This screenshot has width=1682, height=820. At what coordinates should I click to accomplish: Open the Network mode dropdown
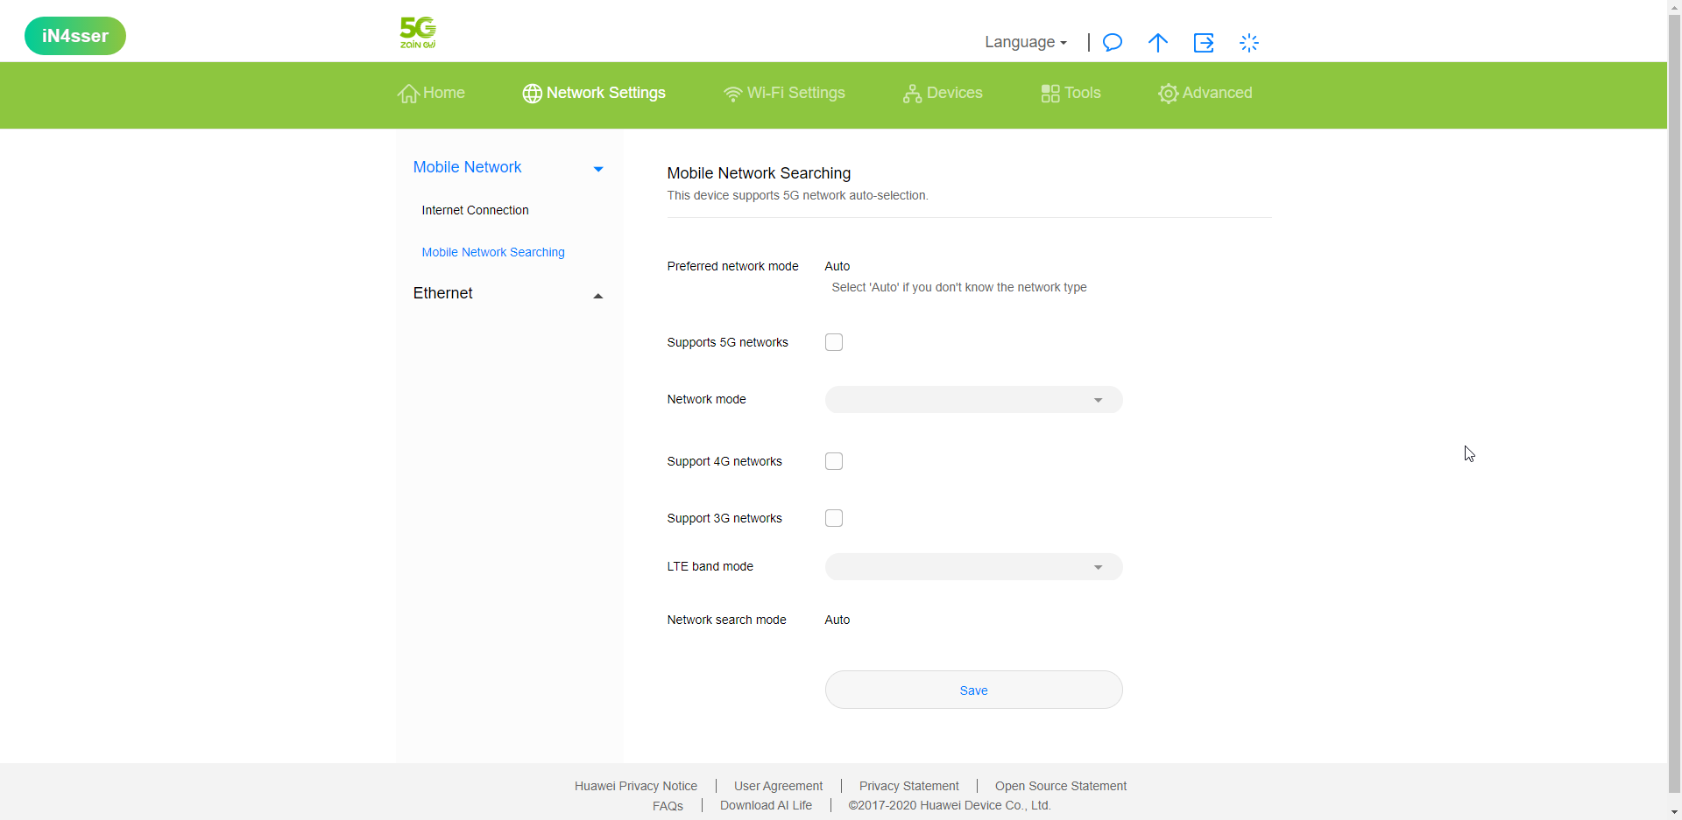pyautogui.click(x=973, y=400)
